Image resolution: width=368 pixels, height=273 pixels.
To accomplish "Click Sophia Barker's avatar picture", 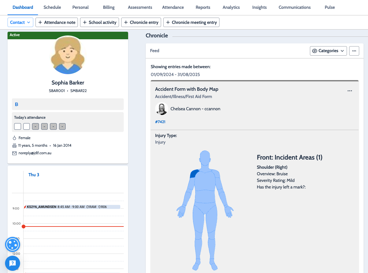I will coord(68,55).
